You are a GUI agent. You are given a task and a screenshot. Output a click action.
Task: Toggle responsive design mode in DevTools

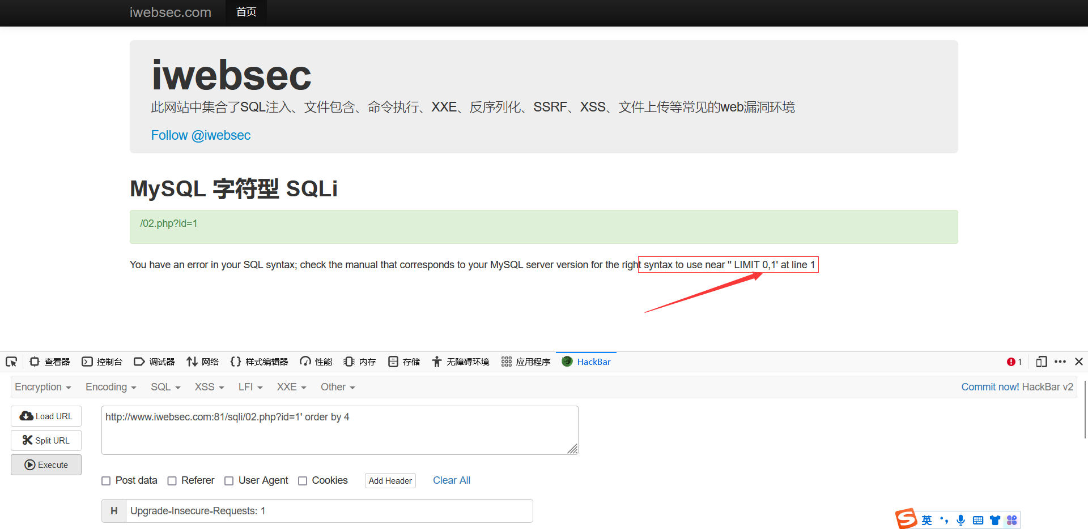pyautogui.click(x=1042, y=362)
